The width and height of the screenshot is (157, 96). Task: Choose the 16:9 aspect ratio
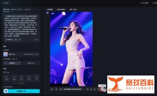(14, 78)
